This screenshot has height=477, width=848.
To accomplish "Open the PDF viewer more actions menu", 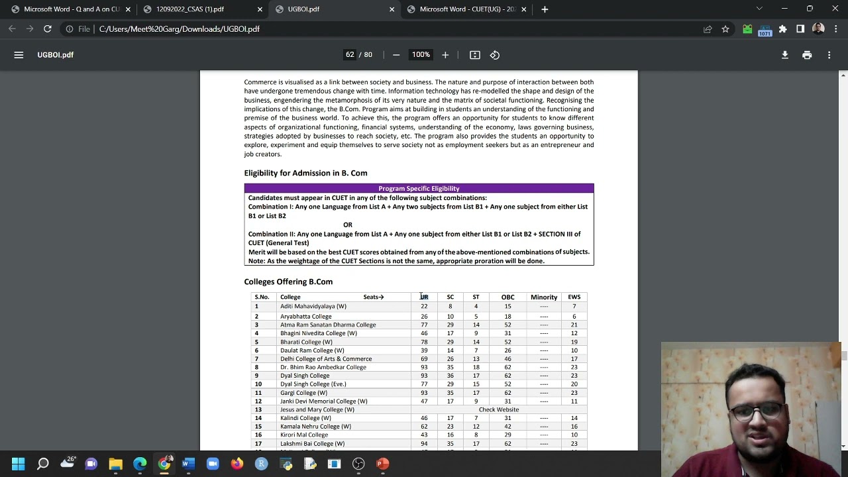I will (829, 55).
